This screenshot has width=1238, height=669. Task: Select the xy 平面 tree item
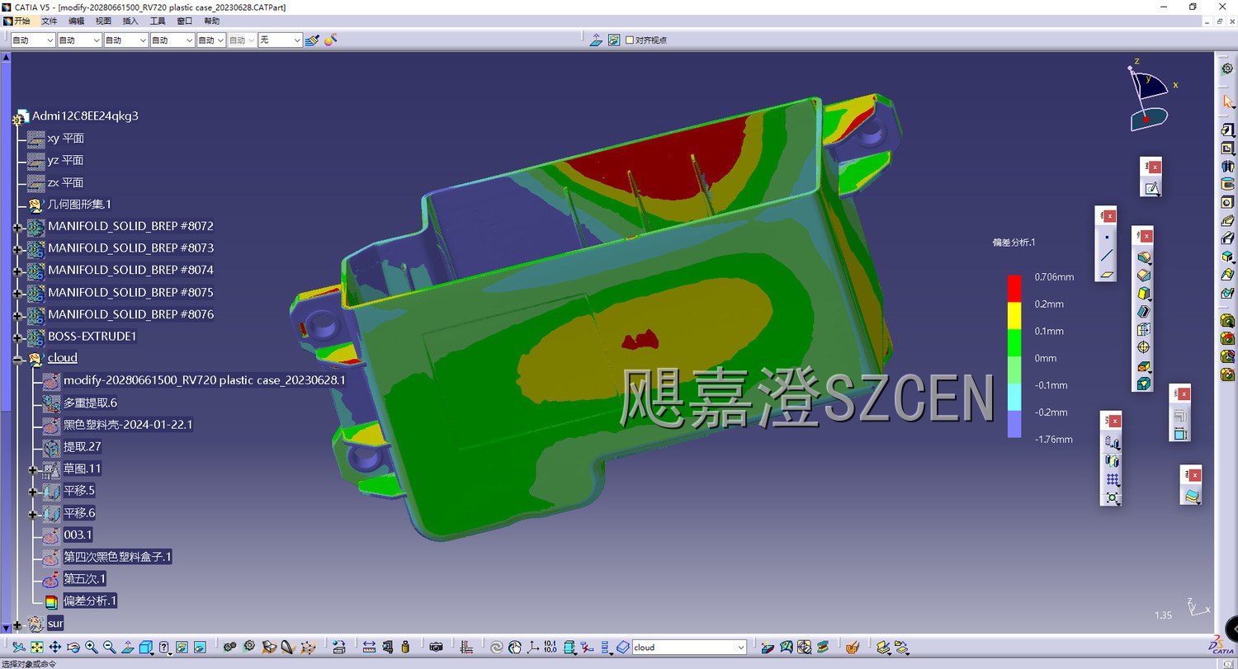pos(66,139)
